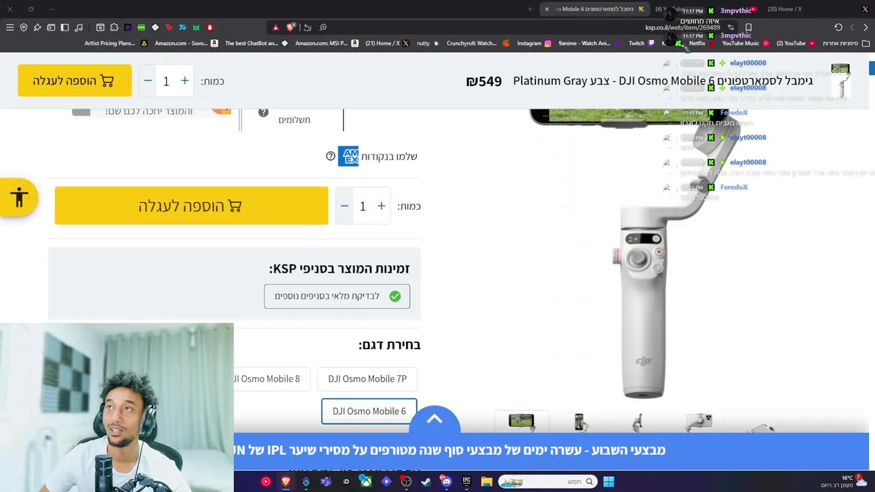Screen dimensions: 875x492
Task: Decrease quantity next to large cart button
Action: click(x=345, y=206)
